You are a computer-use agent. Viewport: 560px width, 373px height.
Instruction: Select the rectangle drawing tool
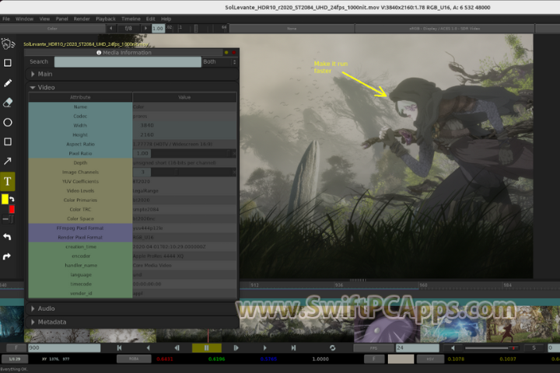(x=8, y=141)
